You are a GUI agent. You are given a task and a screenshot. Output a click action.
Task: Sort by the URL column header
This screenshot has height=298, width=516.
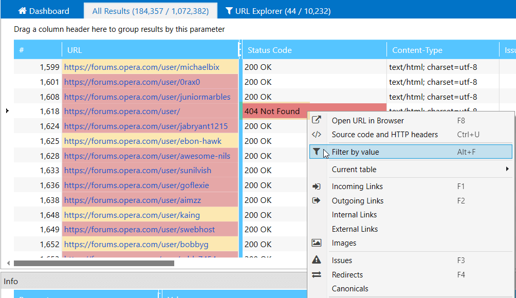150,50
